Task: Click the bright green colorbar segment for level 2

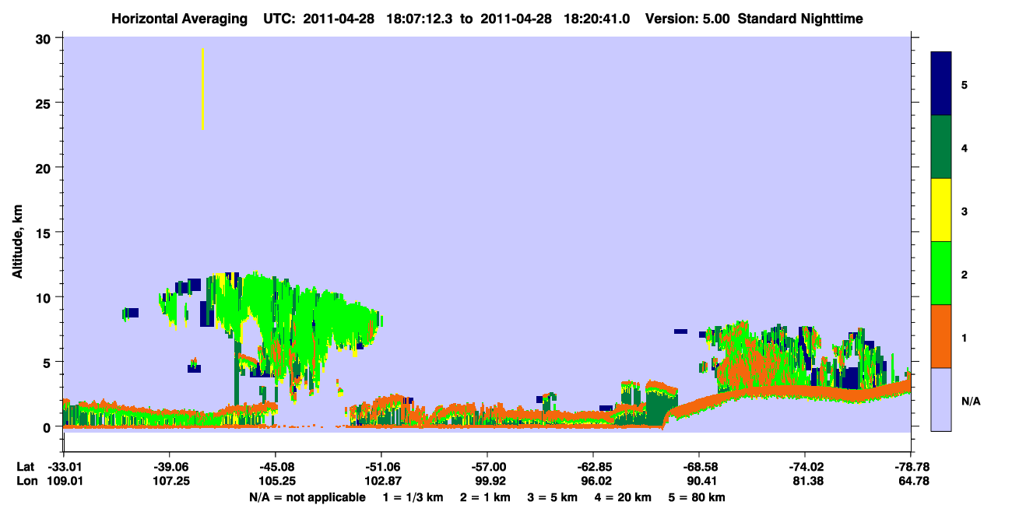Action: click(x=941, y=273)
